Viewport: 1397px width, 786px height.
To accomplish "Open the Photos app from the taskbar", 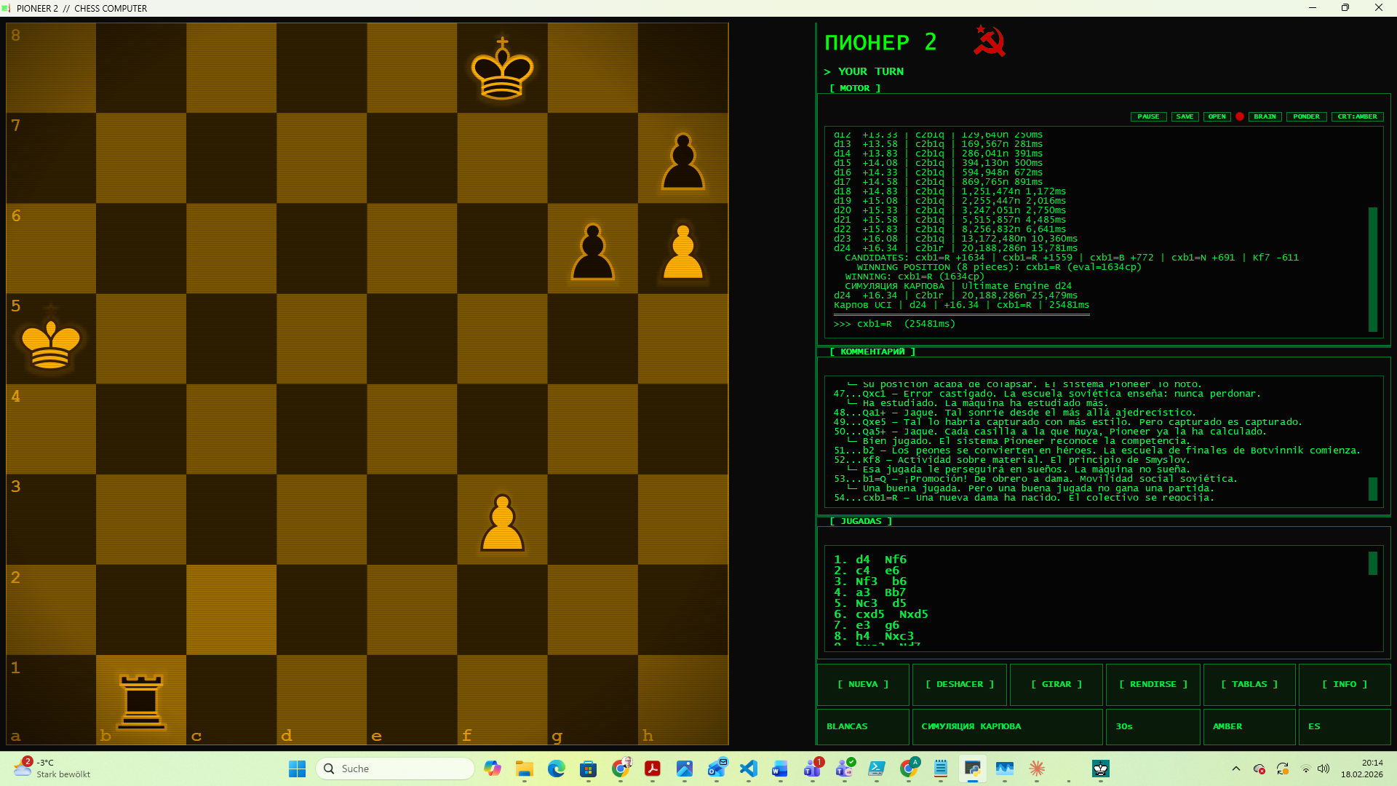I will tap(685, 769).
